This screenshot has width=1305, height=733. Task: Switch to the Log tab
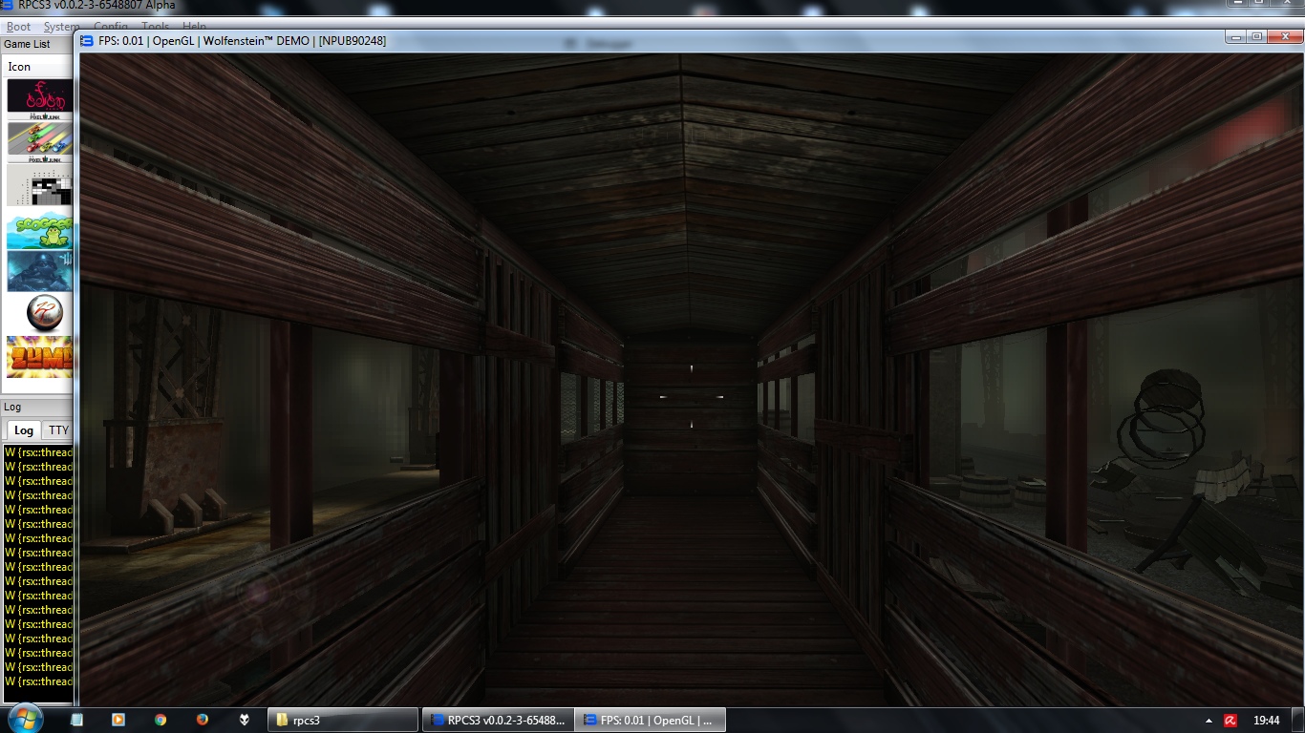coord(24,430)
